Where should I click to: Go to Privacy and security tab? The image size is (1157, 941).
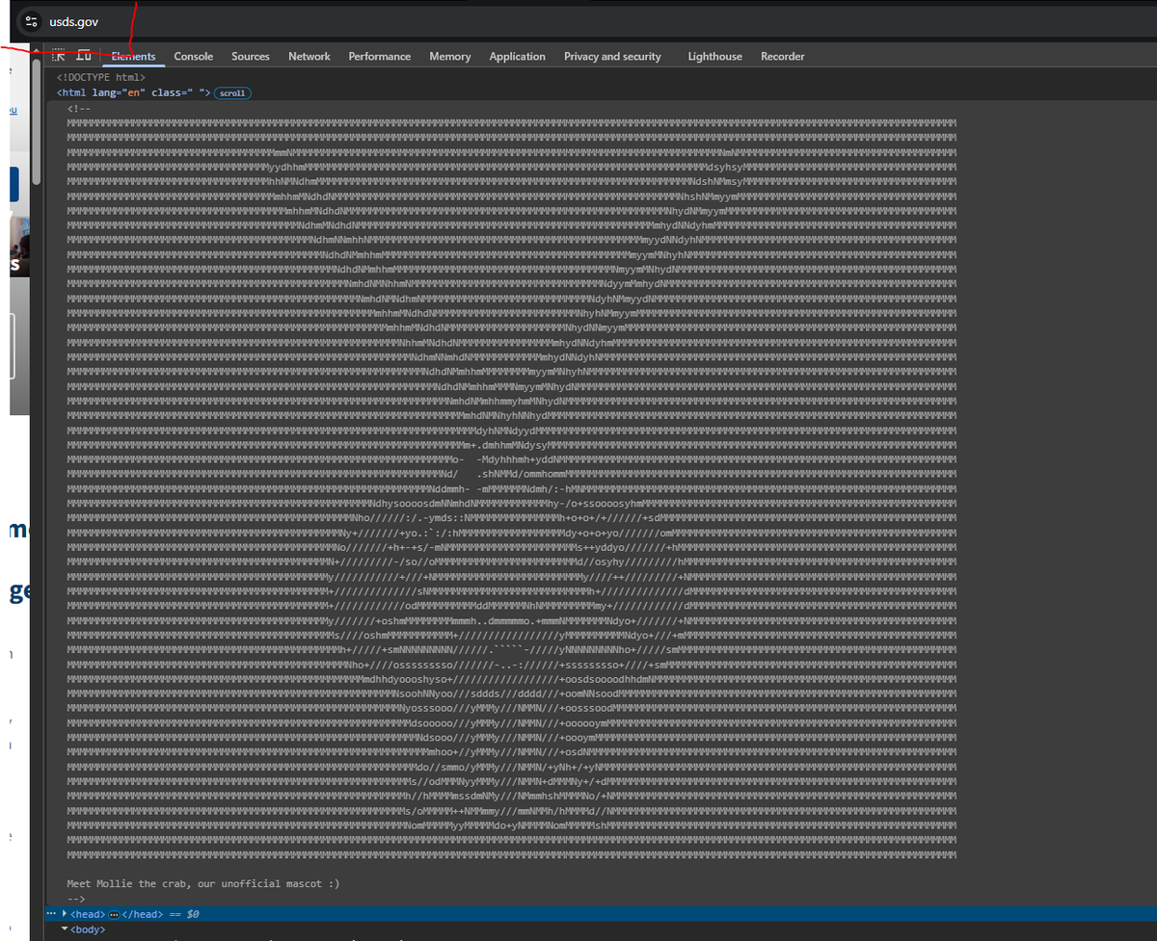click(x=613, y=57)
